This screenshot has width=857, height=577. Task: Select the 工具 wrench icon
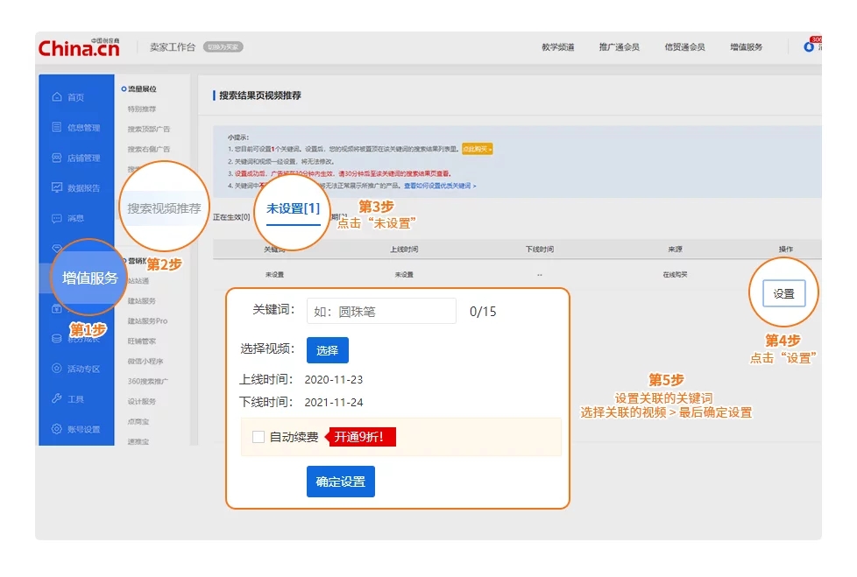pyautogui.click(x=57, y=399)
